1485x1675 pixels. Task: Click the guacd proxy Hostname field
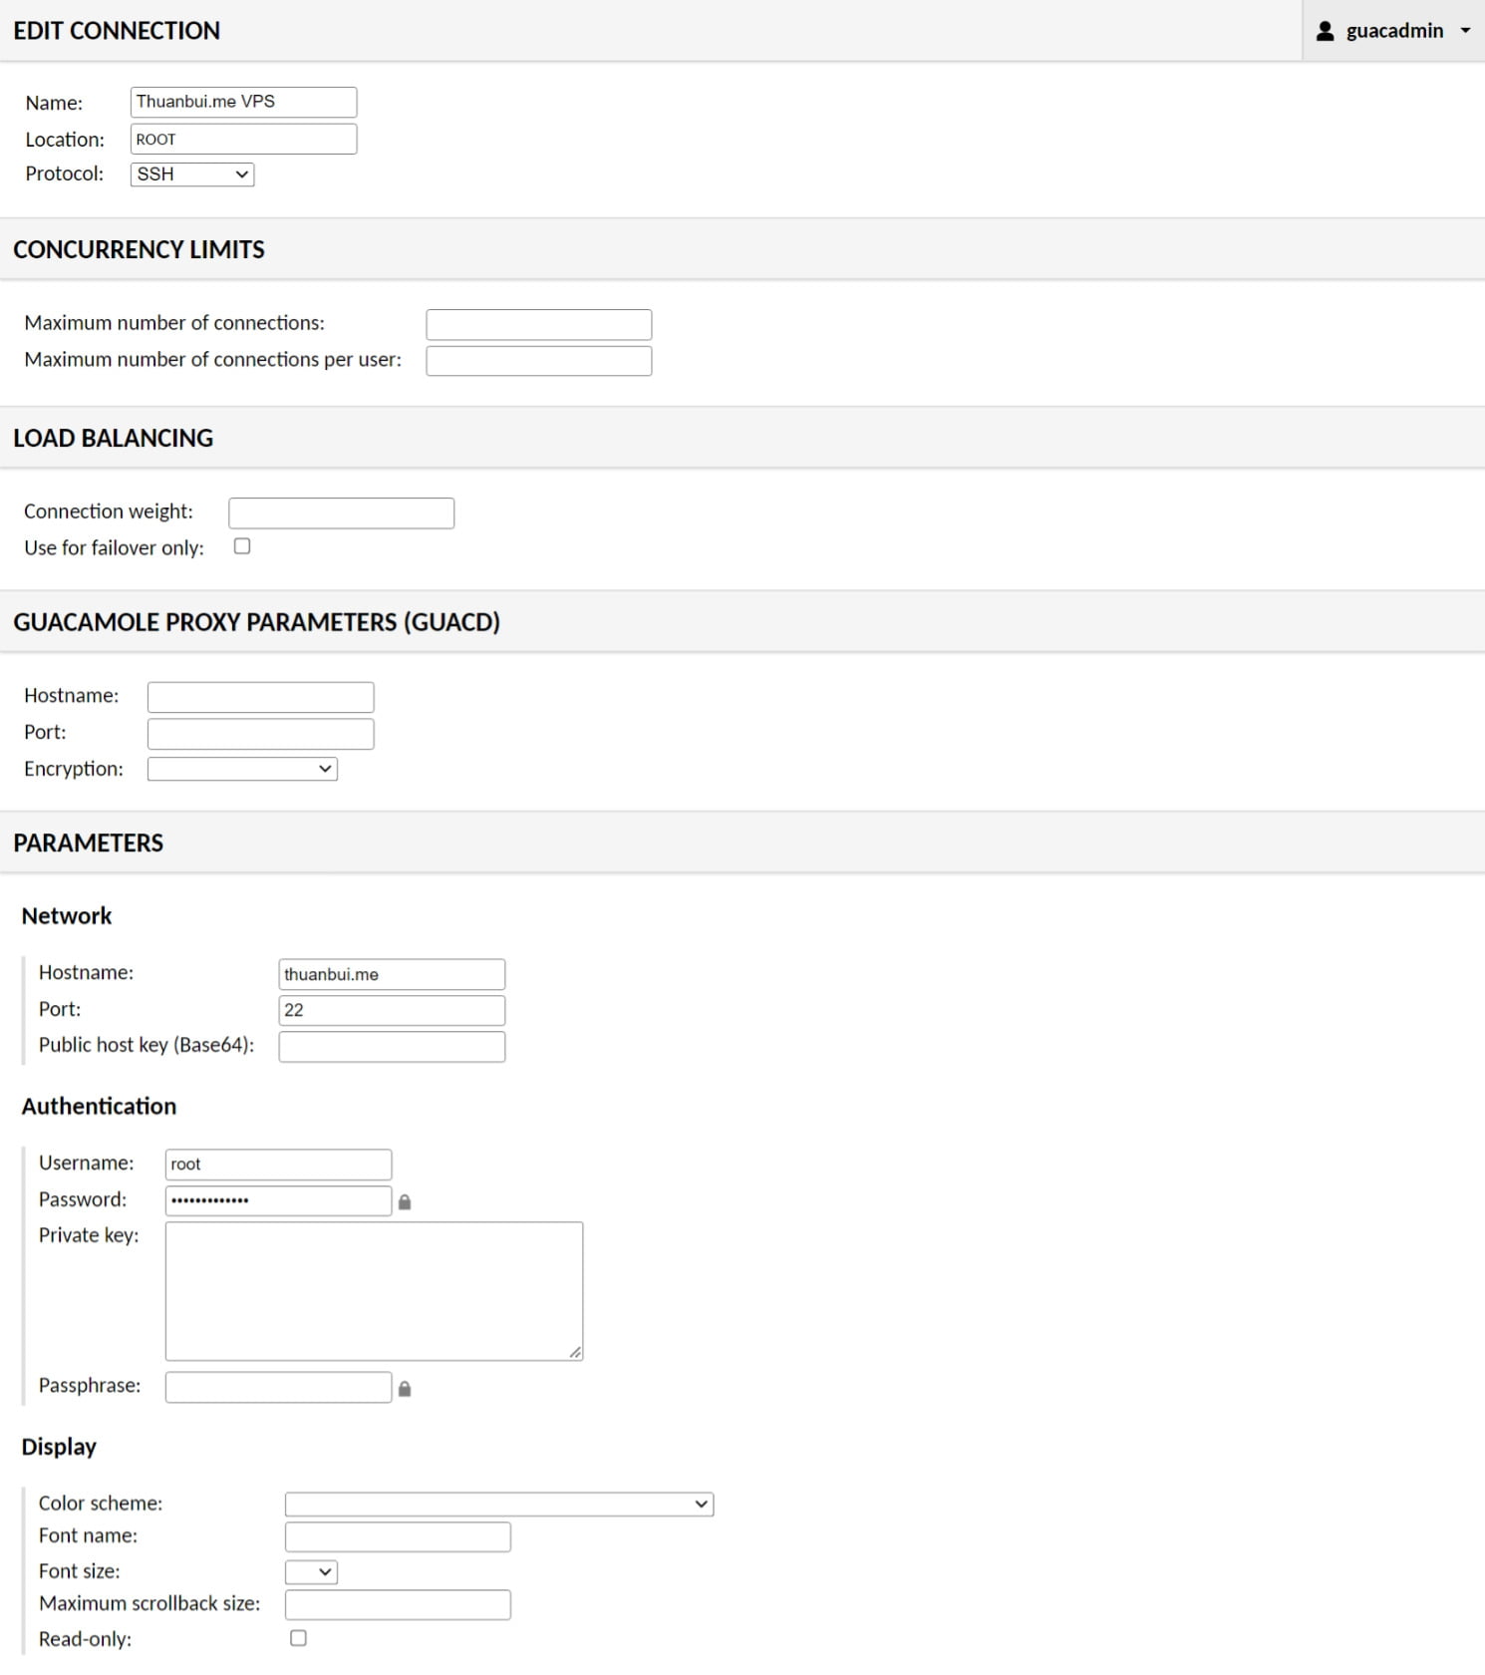tap(260, 697)
